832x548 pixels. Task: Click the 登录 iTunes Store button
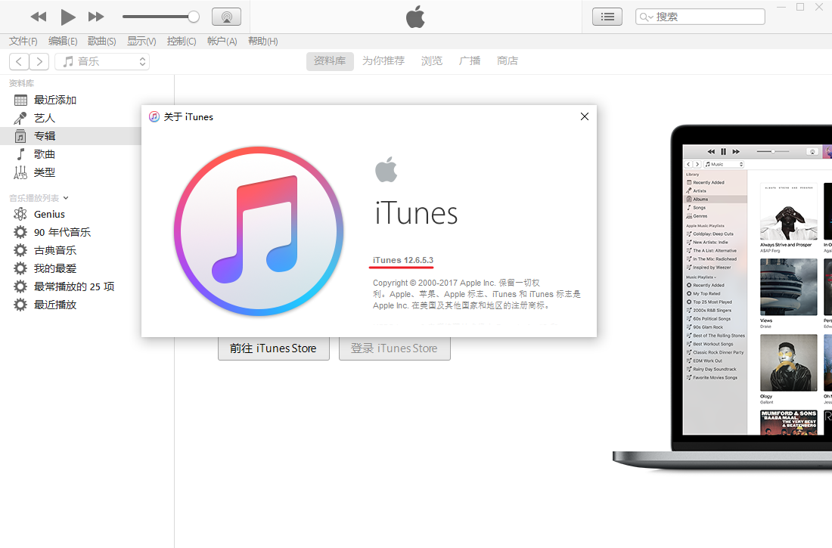394,348
